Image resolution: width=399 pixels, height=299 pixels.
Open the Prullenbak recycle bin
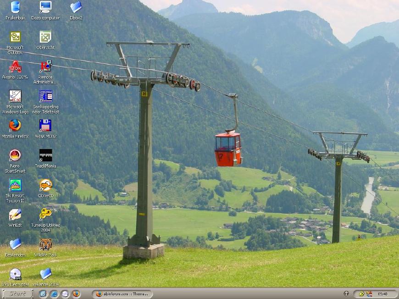pyautogui.click(x=15, y=7)
